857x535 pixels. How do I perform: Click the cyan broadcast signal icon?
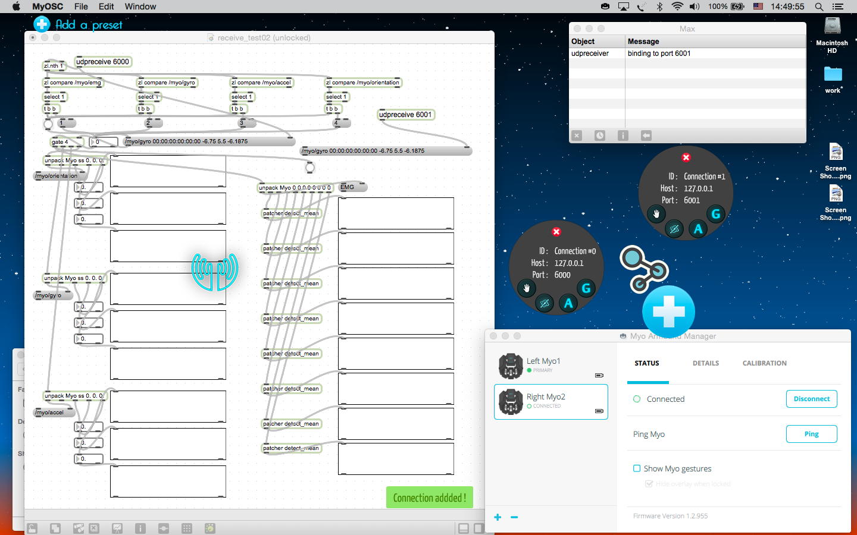coord(215,272)
